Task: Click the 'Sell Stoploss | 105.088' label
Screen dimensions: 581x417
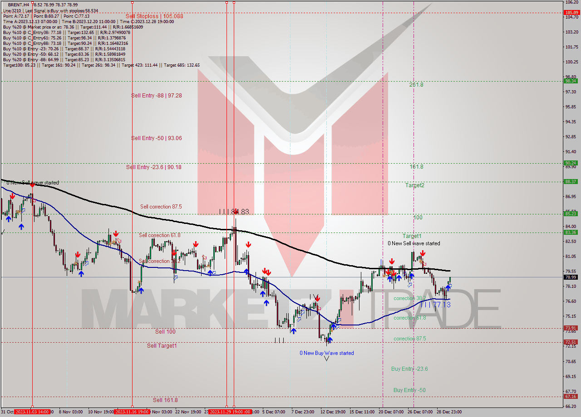Action: pos(154,16)
